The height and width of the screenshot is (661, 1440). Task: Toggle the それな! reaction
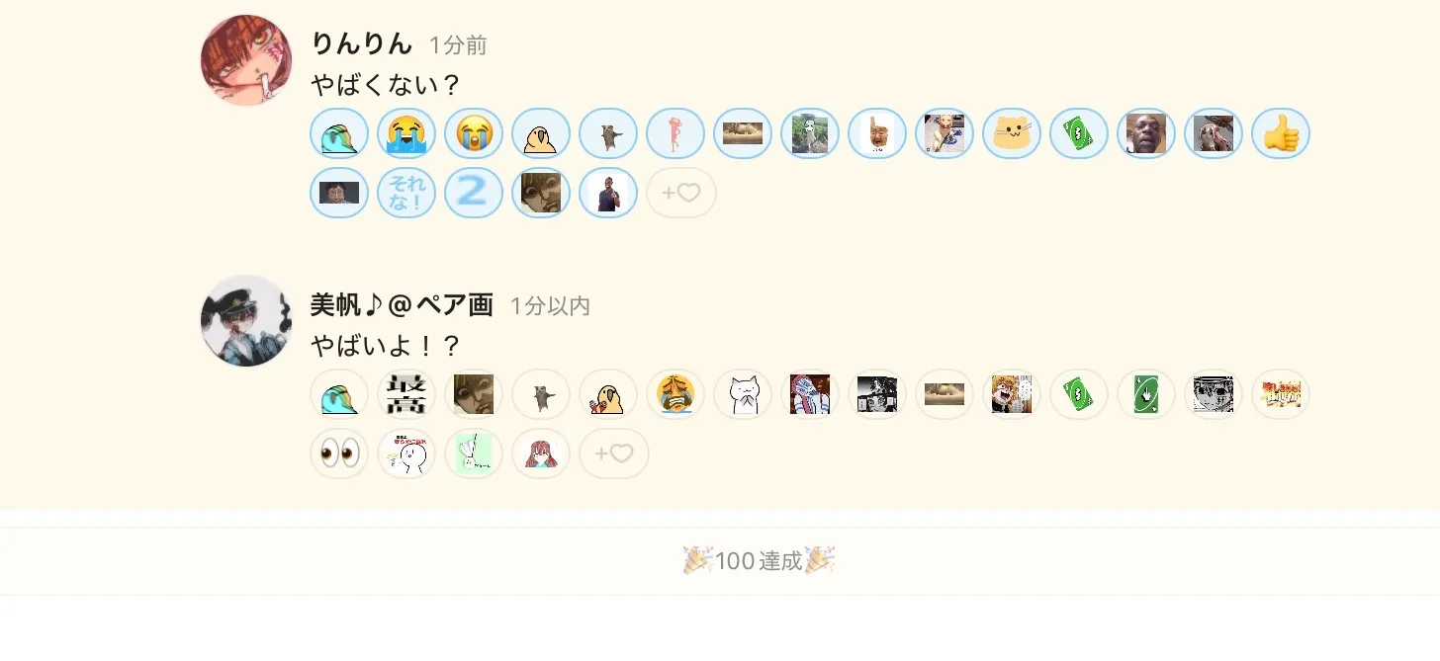point(406,193)
